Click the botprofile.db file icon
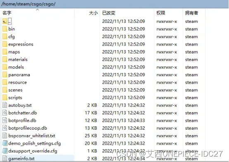229x162 pixels. 5,120
